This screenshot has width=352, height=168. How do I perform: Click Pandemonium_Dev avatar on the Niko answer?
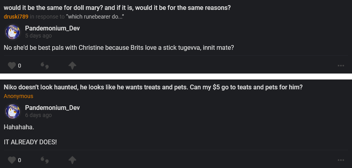point(12,111)
